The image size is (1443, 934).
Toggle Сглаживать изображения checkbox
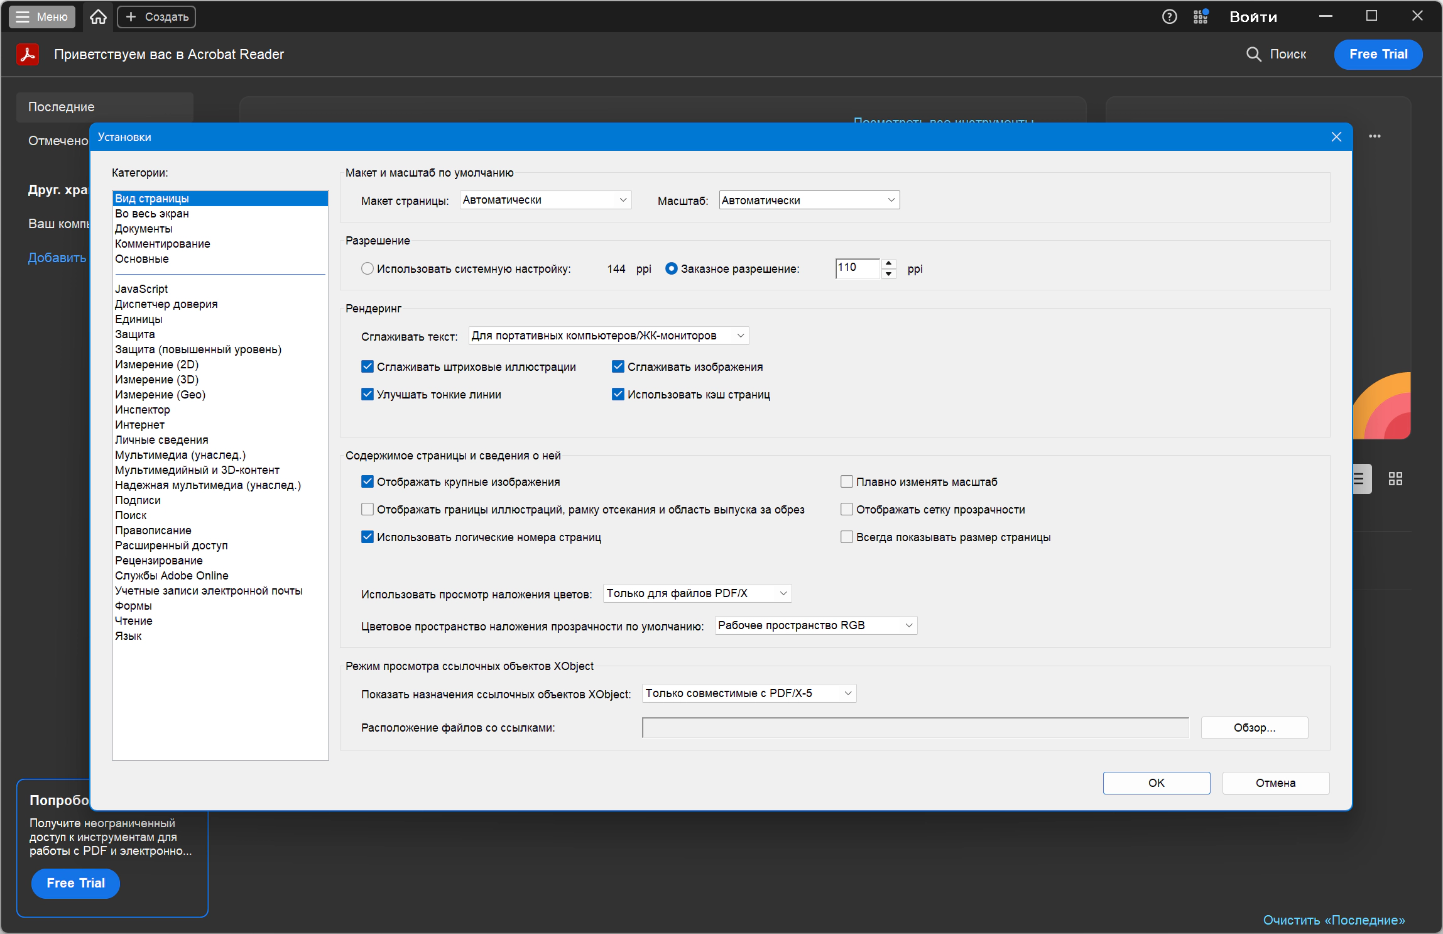point(618,366)
